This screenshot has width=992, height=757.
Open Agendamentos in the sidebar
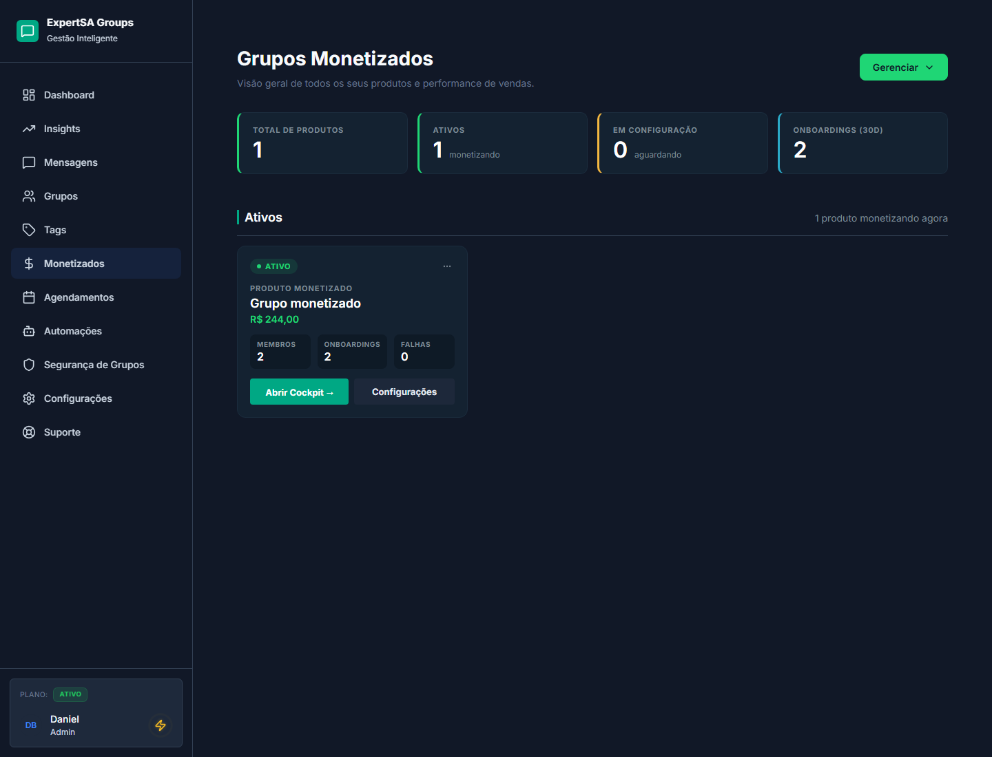click(x=96, y=297)
